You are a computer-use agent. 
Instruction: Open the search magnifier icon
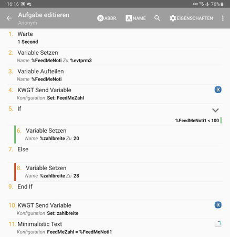[x=157, y=18]
